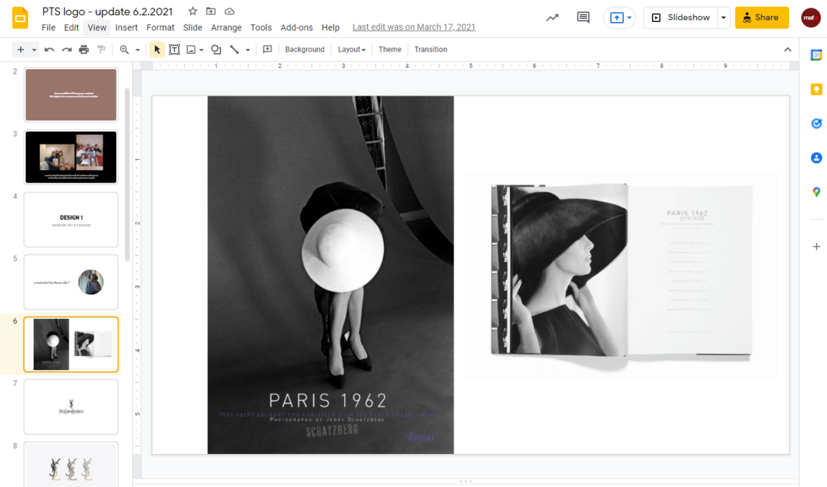
Task: Open the Layout dropdown
Action: coord(351,49)
